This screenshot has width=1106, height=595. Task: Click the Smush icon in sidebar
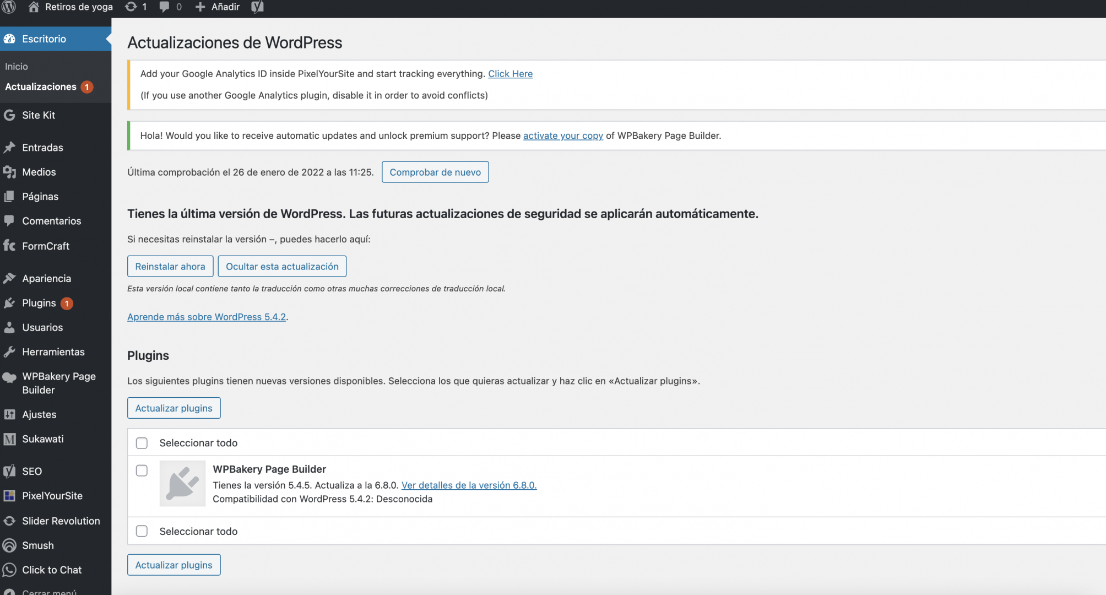pyautogui.click(x=9, y=545)
